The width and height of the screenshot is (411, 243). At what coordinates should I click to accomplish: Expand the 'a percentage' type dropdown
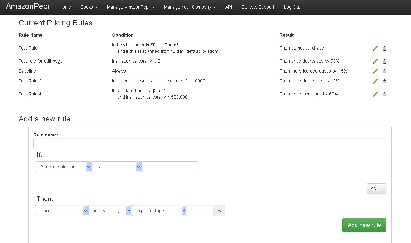(x=159, y=211)
